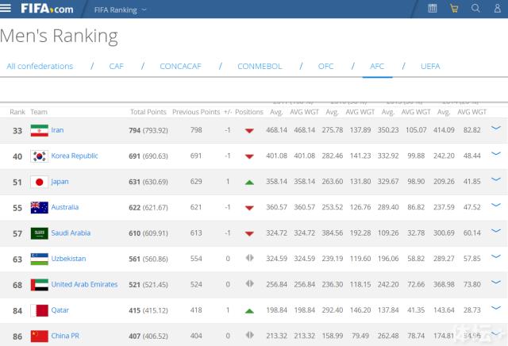This screenshot has height=346, width=508.
Task: Click the Total Points column header
Action: (x=148, y=112)
